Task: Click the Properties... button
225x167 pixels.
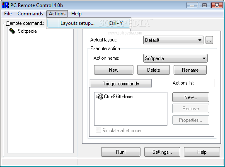Action: (x=191, y=120)
